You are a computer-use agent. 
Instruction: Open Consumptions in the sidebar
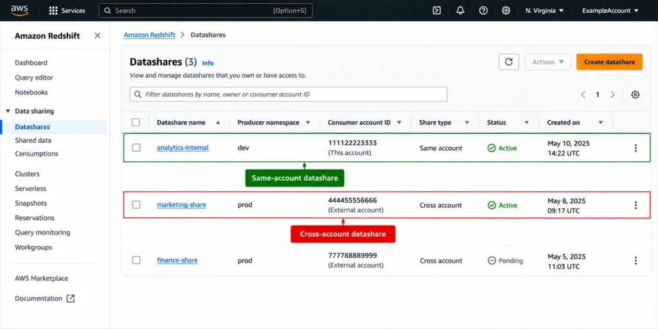(x=37, y=154)
